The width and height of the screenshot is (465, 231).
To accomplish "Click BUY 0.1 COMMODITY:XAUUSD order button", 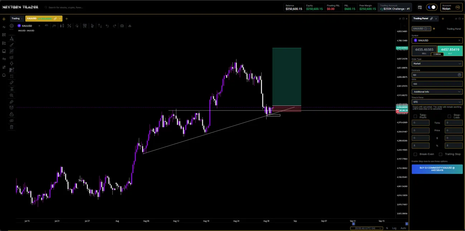I will pyautogui.click(x=437, y=169).
